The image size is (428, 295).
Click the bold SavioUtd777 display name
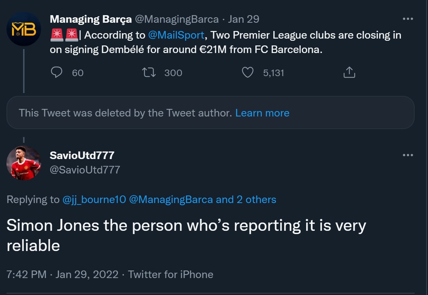[x=82, y=155]
